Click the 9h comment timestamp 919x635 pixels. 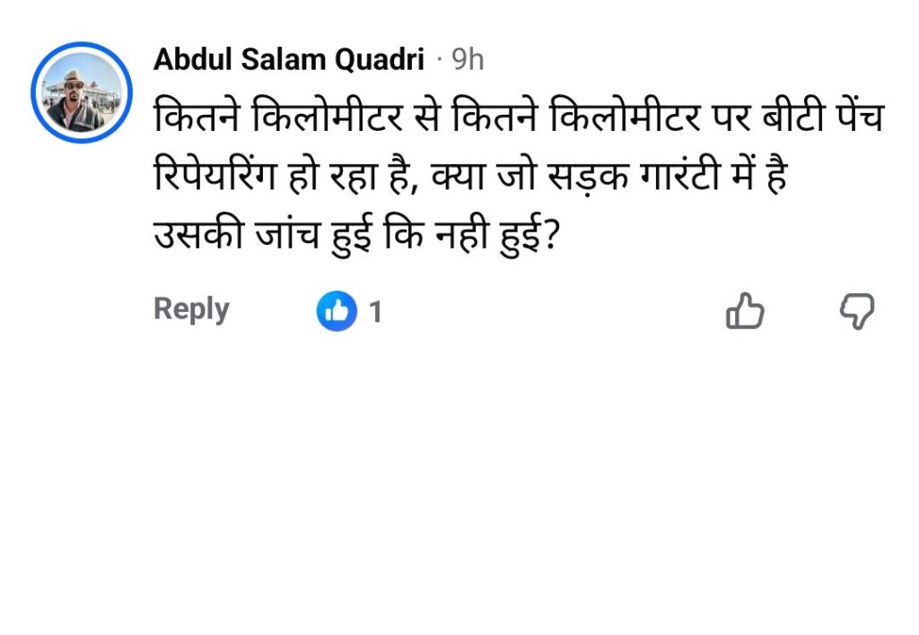pos(468,60)
